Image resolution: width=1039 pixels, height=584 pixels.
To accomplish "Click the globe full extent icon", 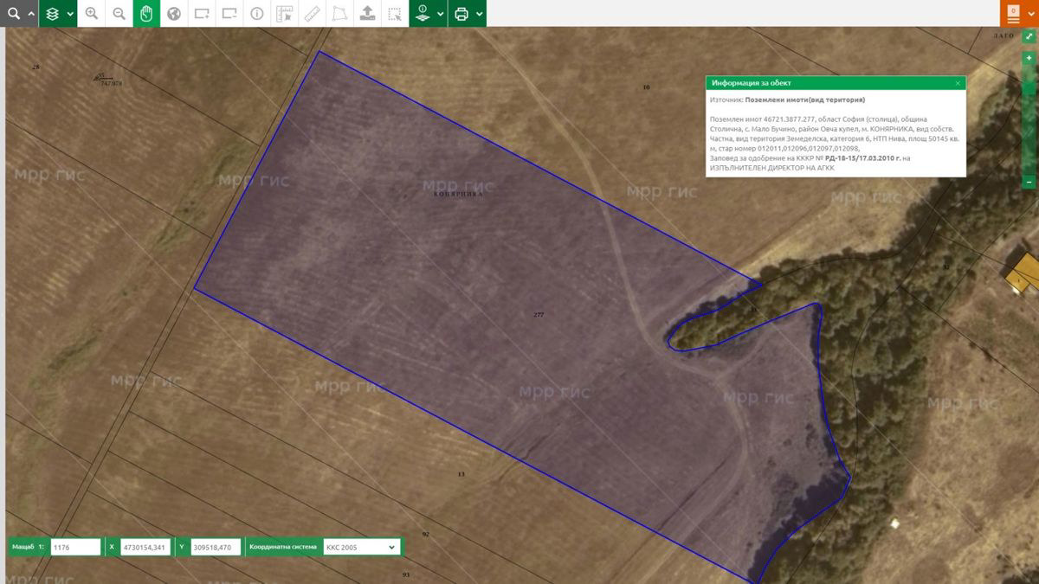I will 174,13.
